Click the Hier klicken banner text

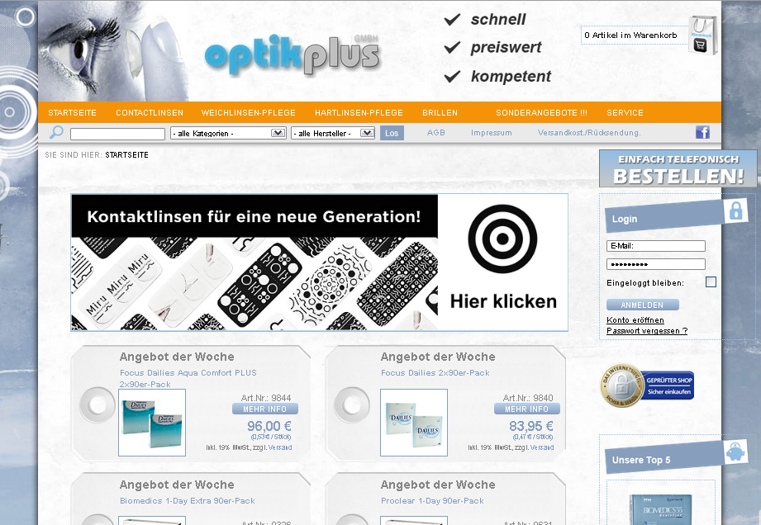pyautogui.click(x=503, y=301)
